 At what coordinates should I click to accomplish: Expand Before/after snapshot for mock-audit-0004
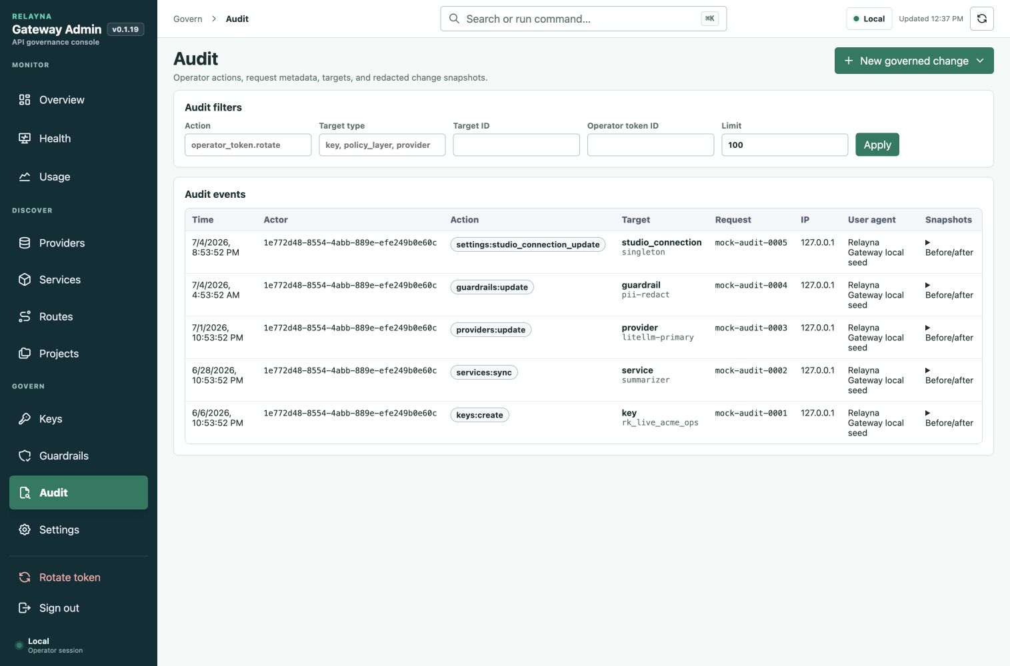[949, 290]
